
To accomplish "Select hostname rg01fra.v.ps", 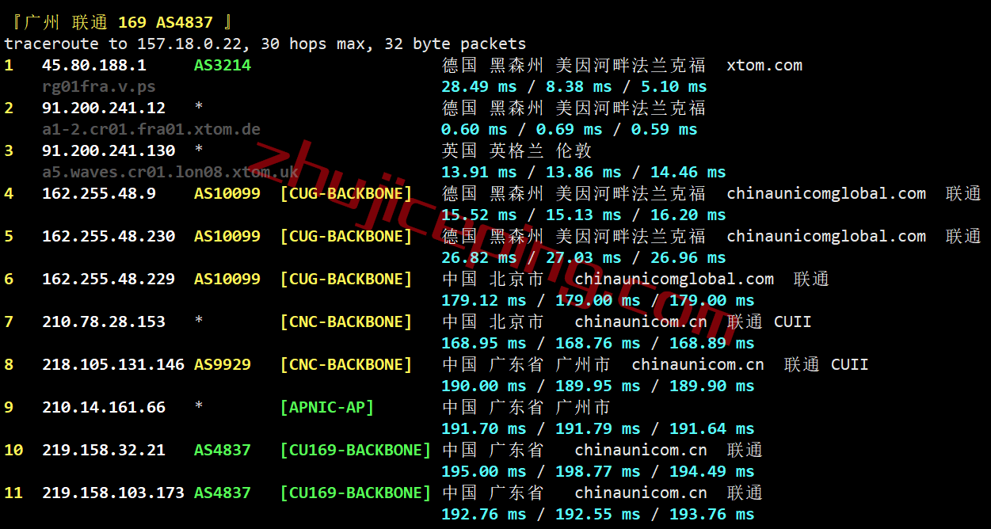I will (99, 86).
